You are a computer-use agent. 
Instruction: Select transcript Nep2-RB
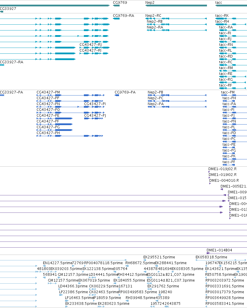pos(155,21)
